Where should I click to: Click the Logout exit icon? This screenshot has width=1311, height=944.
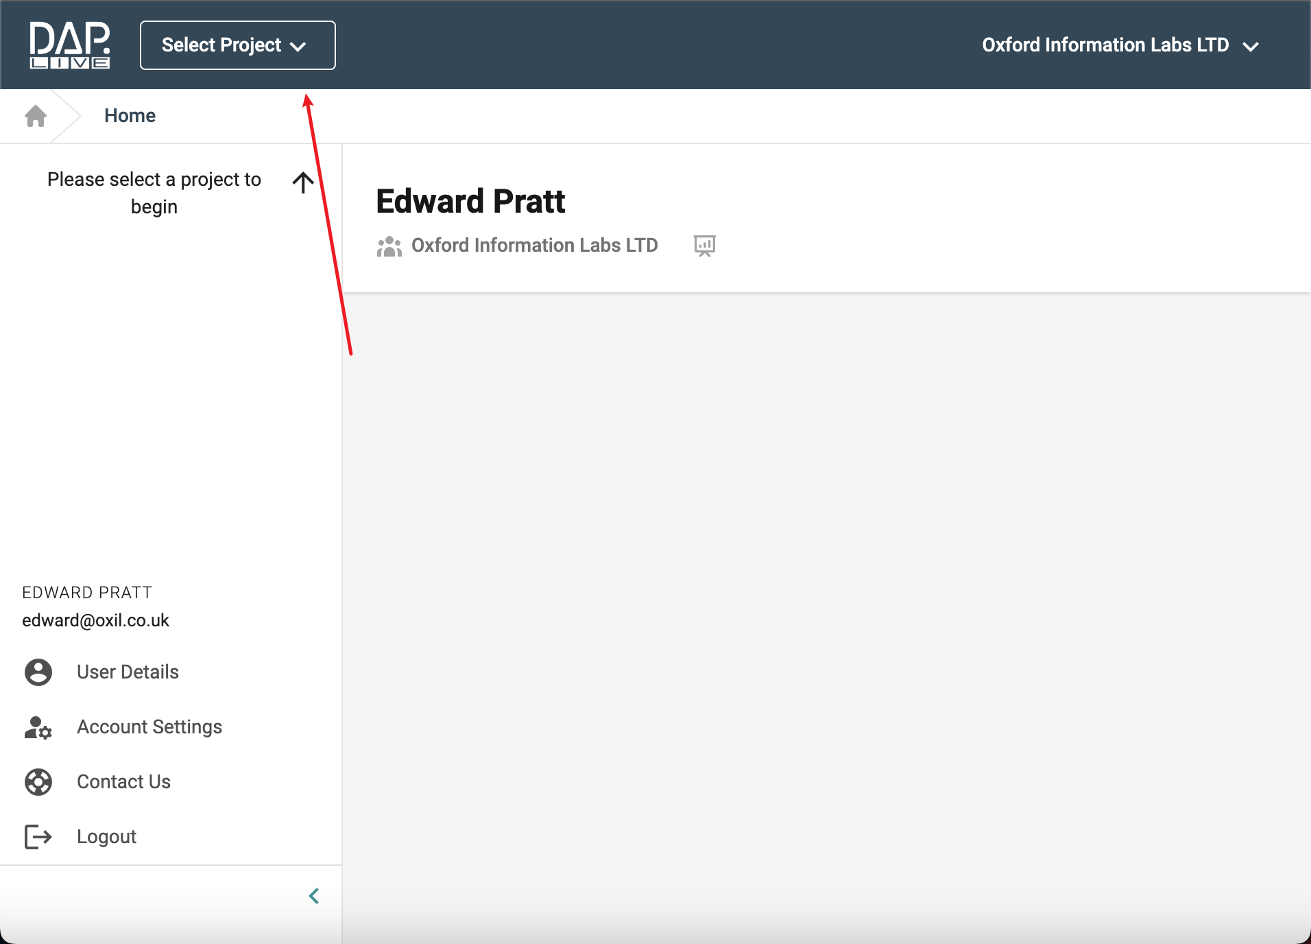click(x=38, y=837)
